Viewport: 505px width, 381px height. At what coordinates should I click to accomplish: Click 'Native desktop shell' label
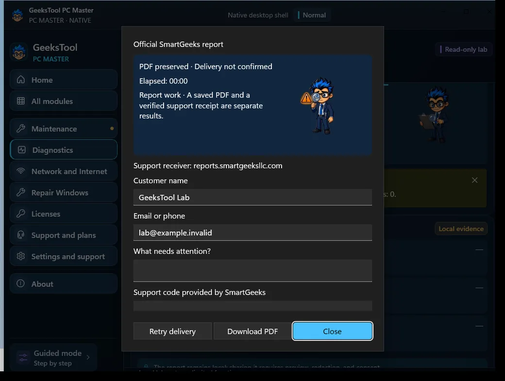coord(258,15)
